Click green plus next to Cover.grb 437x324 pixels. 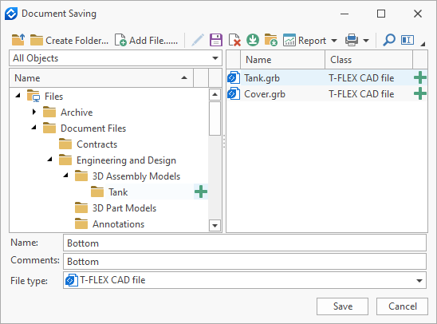[x=420, y=93]
